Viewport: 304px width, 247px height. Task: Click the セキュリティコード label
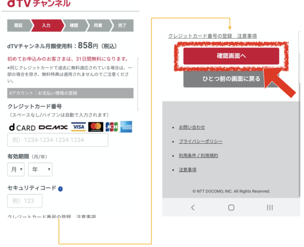coord(32,188)
